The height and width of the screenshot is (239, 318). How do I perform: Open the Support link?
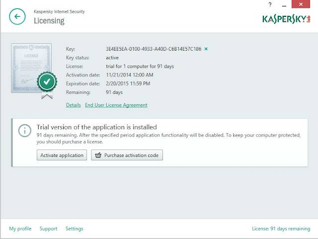pos(49,229)
